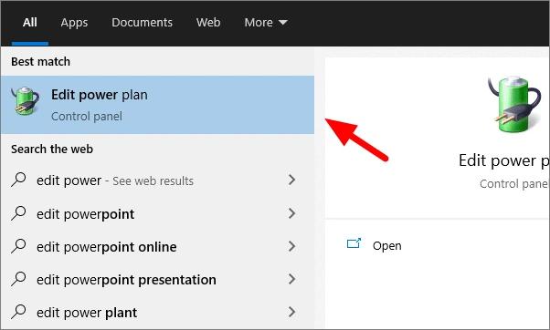Click the 'Best match' heading
Viewport: 550px width, 330px height.
tap(41, 62)
